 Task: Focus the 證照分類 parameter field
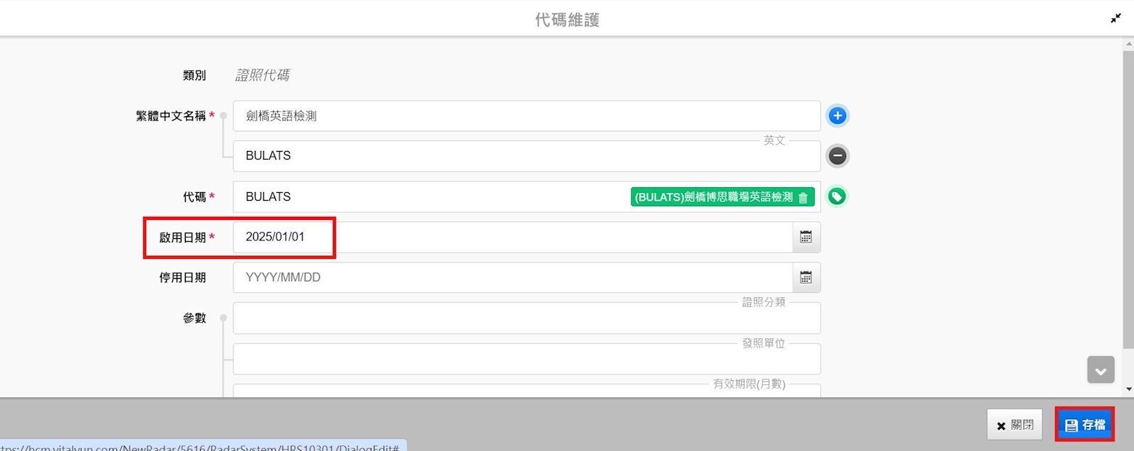click(x=525, y=319)
